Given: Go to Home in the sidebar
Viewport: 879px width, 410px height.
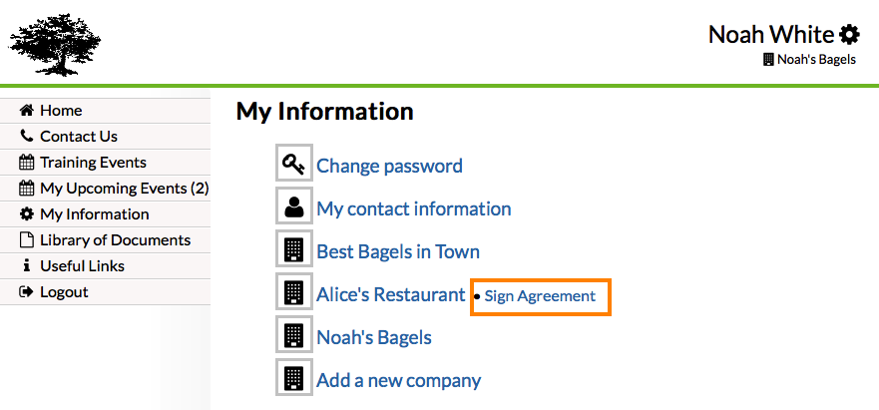Looking at the screenshot, I should (x=61, y=111).
